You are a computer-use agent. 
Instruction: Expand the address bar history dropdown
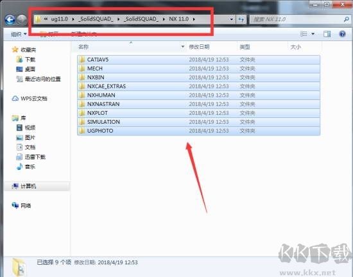(x=232, y=19)
